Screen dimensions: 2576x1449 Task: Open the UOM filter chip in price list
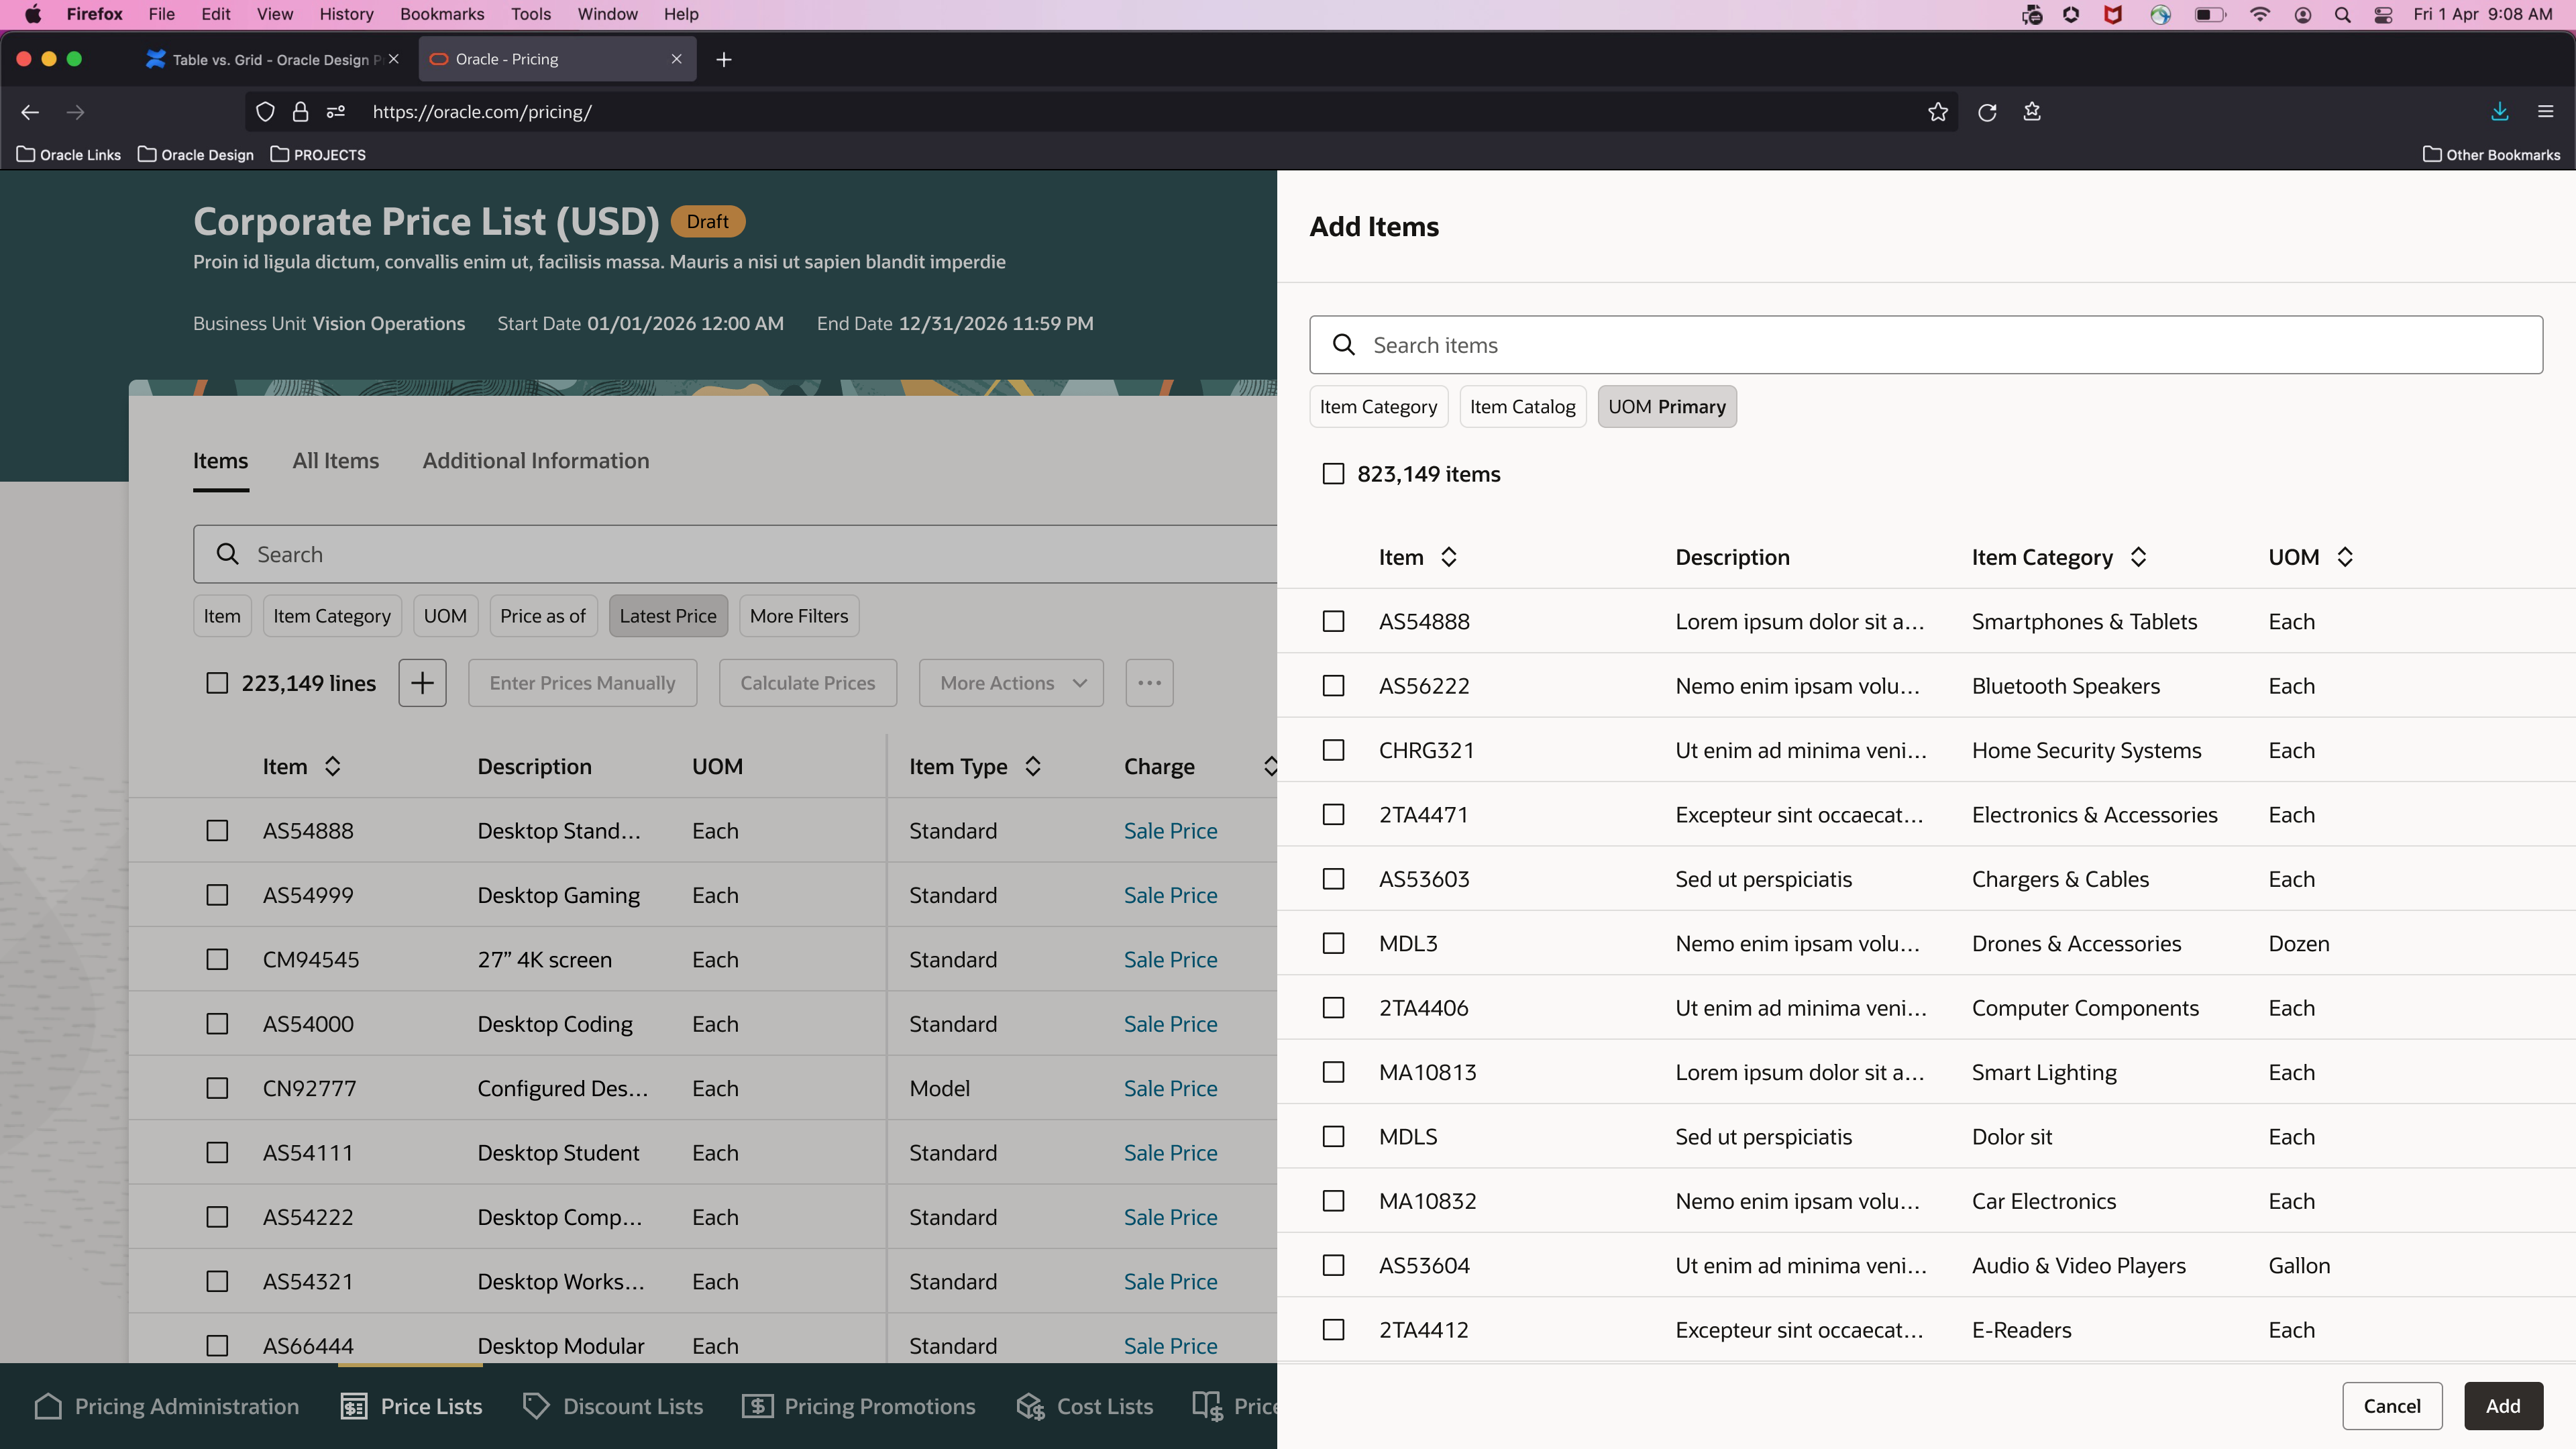pyautogui.click(x=445, y=616)
